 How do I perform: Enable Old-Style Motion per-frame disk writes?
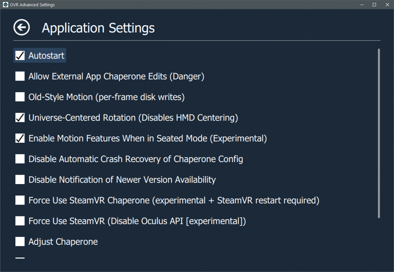20,97
